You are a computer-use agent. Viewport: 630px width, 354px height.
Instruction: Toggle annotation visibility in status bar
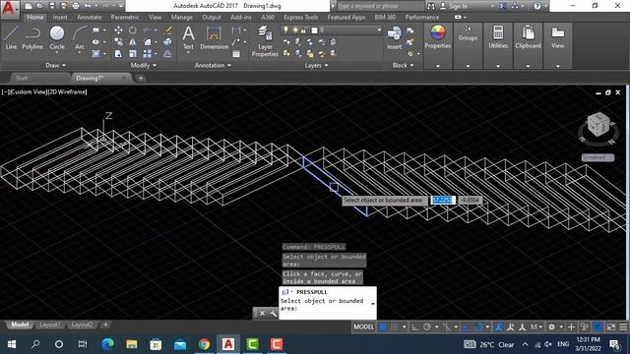pos(499,327)
